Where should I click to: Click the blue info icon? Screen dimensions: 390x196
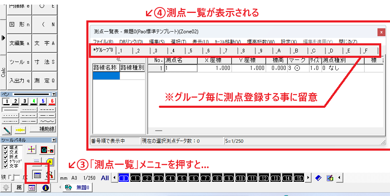[45, 188]
